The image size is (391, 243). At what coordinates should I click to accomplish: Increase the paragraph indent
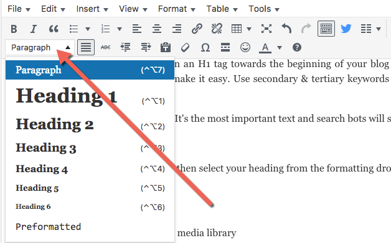tap(146, 47)
